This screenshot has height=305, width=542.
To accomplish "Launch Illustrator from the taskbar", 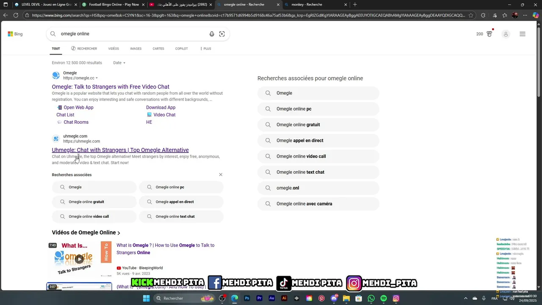I will (x=284, y=298).
